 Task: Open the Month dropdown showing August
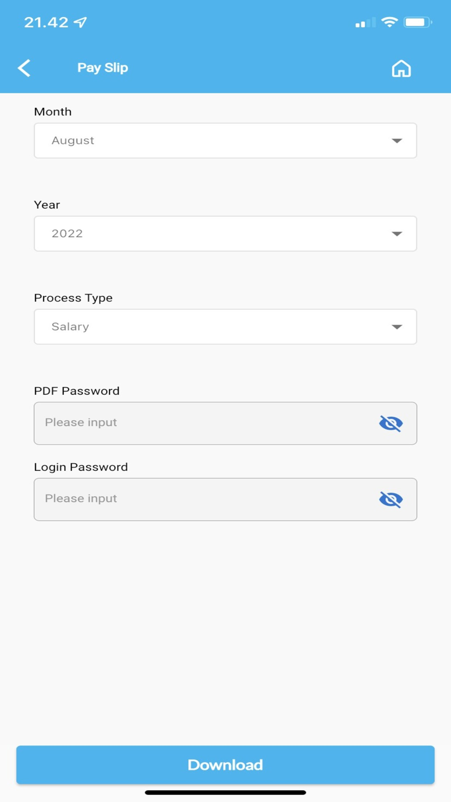coord(225,141)
